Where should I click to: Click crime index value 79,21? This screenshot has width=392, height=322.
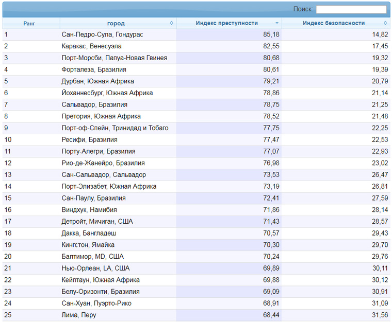271,81
